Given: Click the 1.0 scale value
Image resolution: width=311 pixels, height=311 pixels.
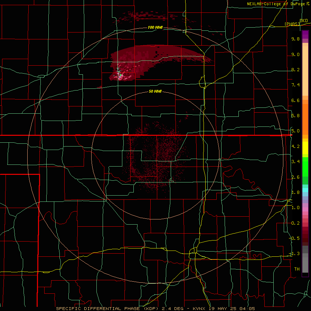Looking at the screenshot, I should (x=295, y=208).
